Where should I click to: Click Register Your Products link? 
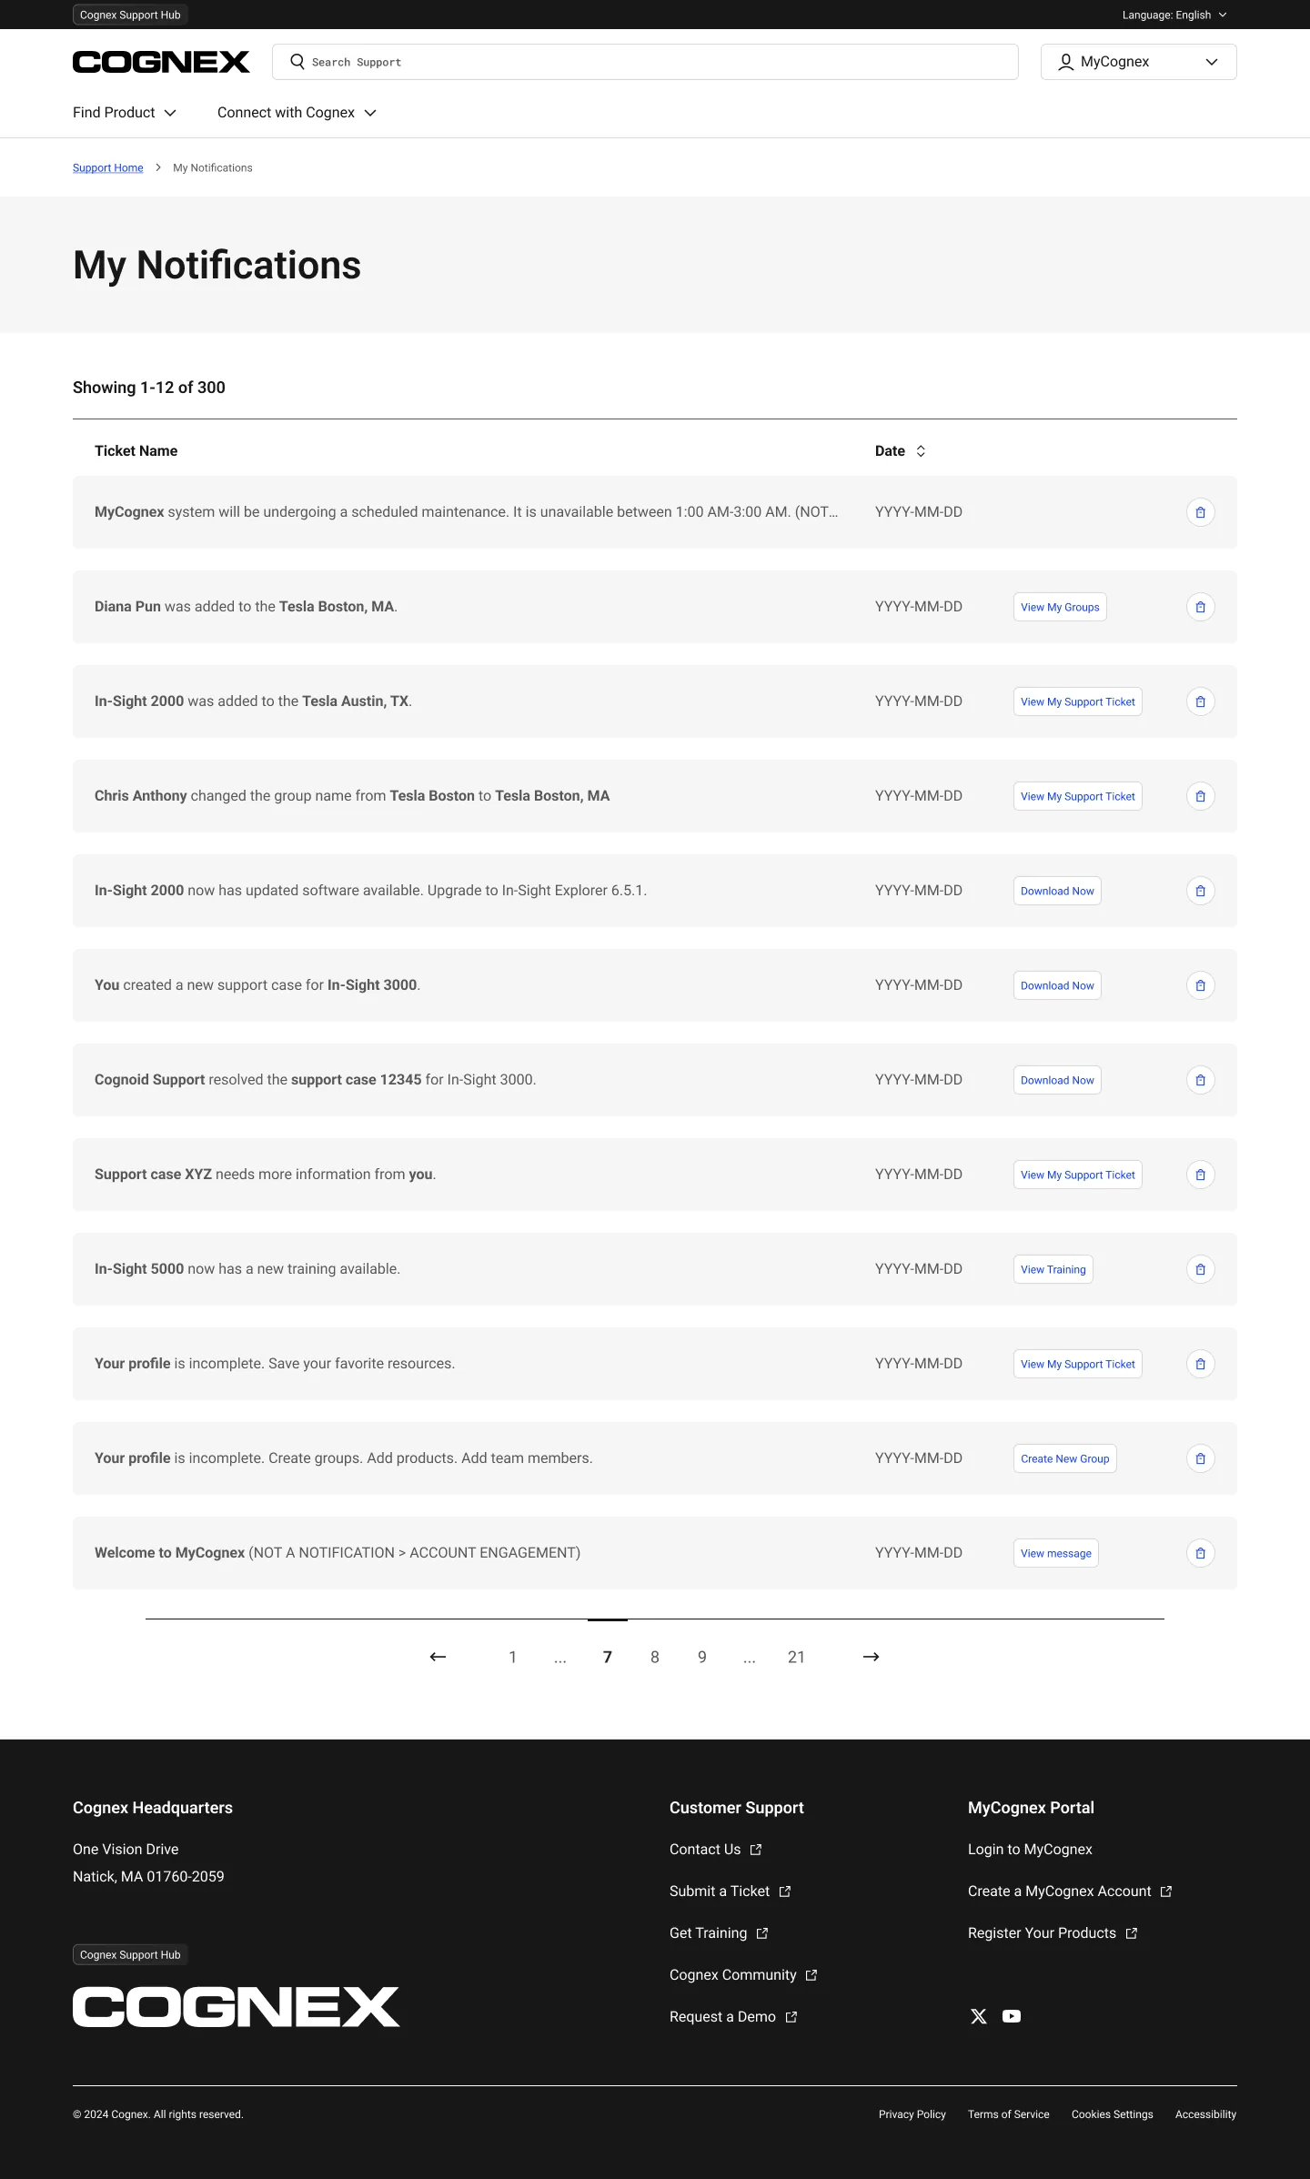1053,1933
